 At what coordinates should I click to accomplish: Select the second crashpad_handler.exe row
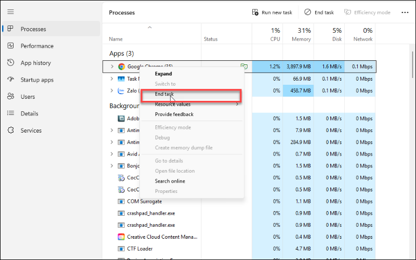pyautogui.click(x=239, y=225)
